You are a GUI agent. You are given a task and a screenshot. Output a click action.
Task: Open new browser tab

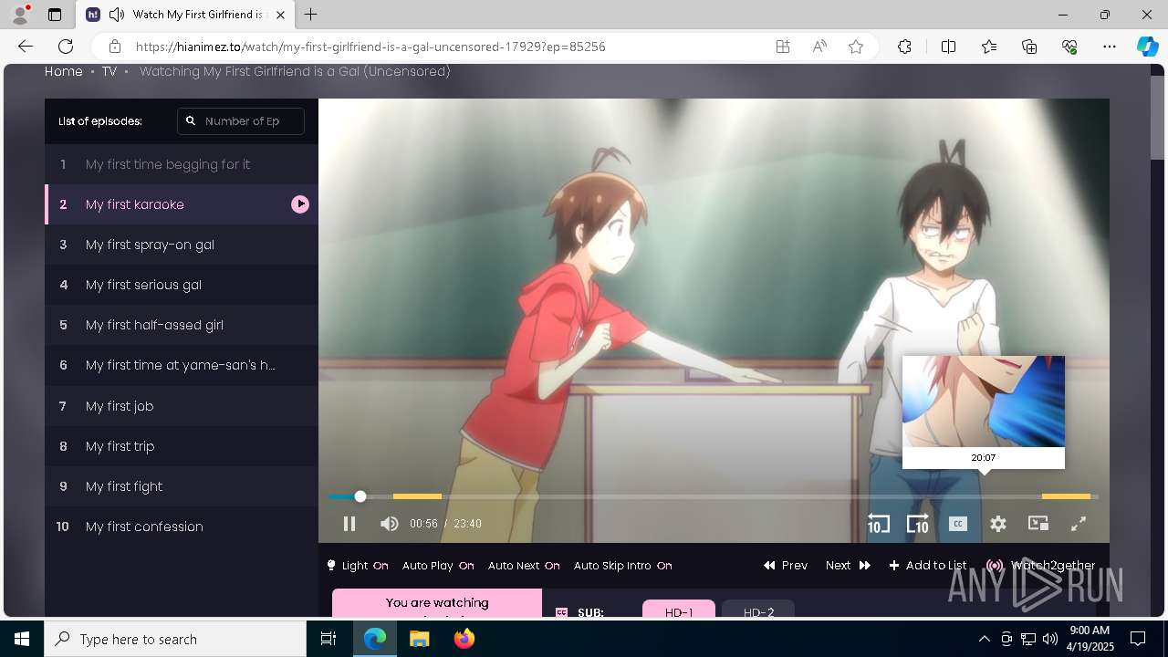pos(311,15)
